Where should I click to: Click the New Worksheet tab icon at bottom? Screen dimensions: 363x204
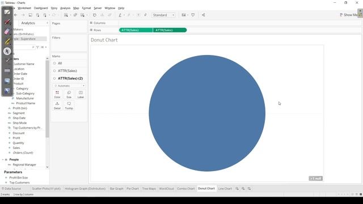pos(237,189)
